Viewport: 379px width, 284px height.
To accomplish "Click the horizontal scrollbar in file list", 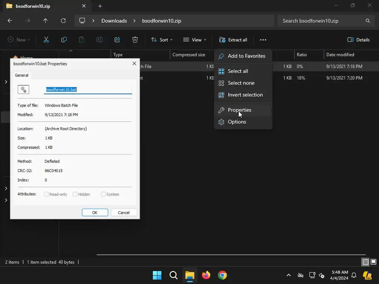I will [231, 254].
